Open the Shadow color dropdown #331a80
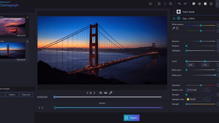The image size is (219, 123). tap(196, 90)
